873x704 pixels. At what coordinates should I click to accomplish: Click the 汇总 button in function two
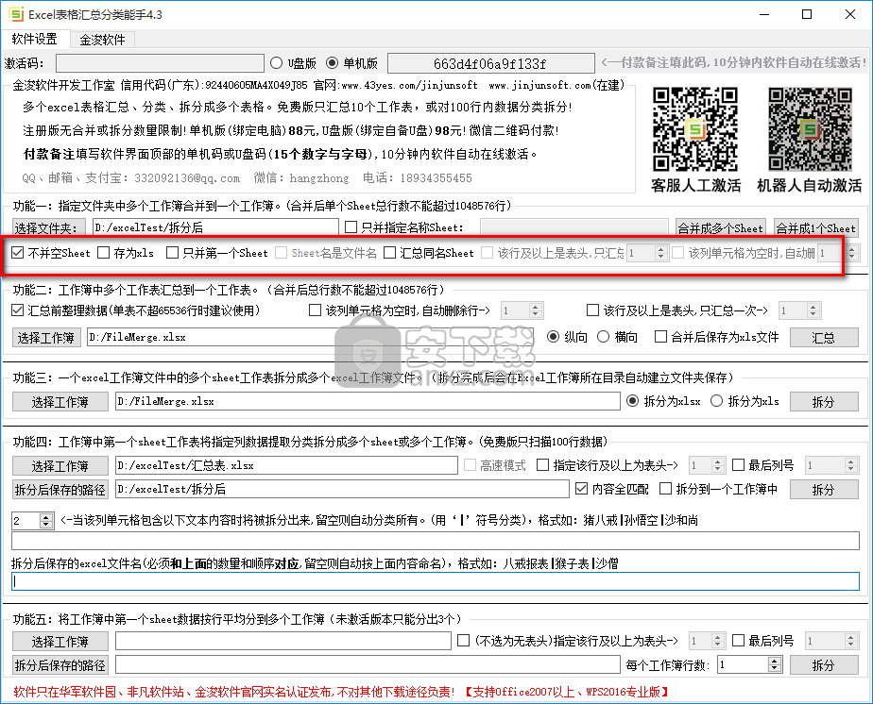pyautogui.click(x=824, y=337)
